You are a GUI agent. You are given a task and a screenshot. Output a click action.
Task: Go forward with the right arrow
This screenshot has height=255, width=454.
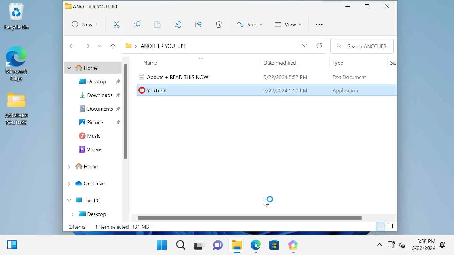(87, 46)
